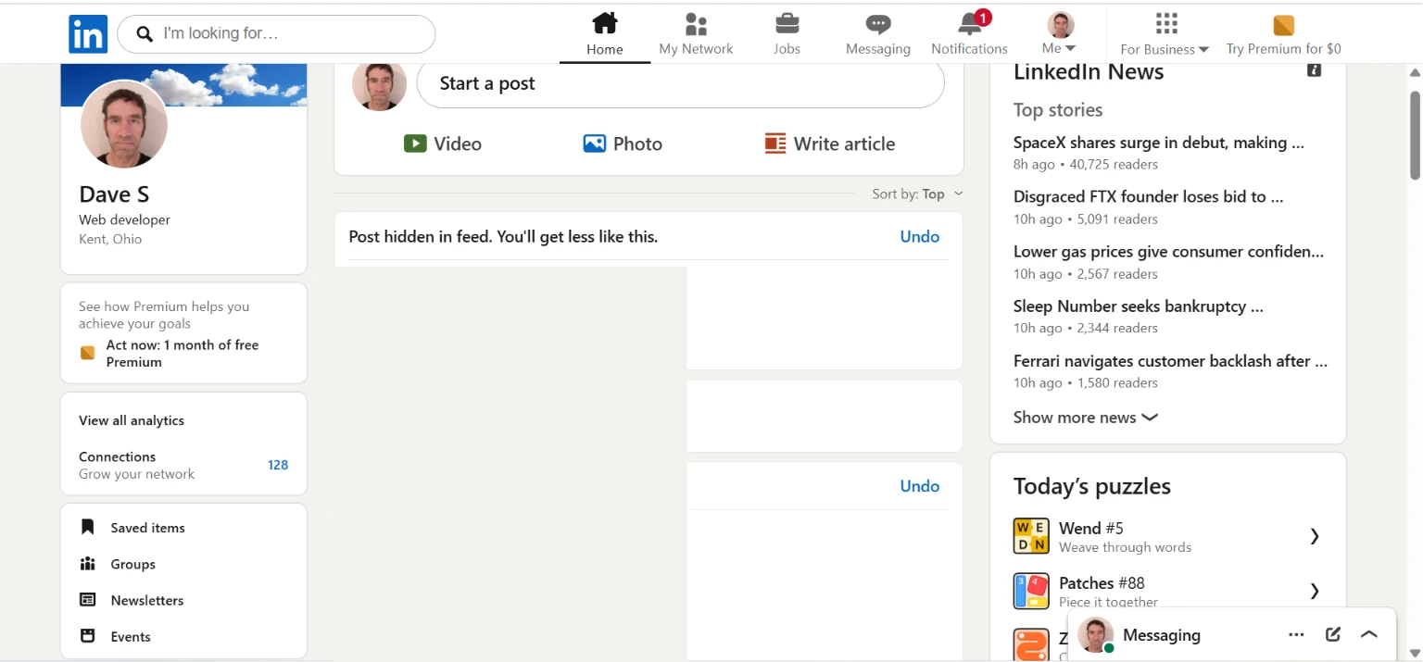Open story Ferrari navigates customer backlash

point(1170,361)
